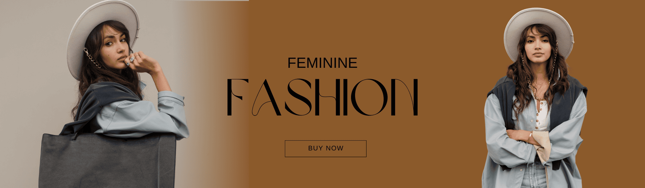The height and width of the screenshot is (188, 645).
Task: Select the large dark tote bag
Action: click(x=107, y=160)
